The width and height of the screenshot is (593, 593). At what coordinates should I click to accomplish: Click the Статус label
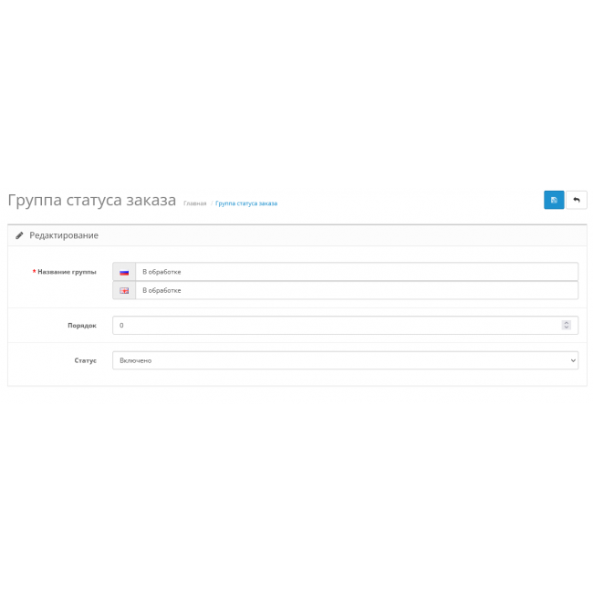coord(85,360)
